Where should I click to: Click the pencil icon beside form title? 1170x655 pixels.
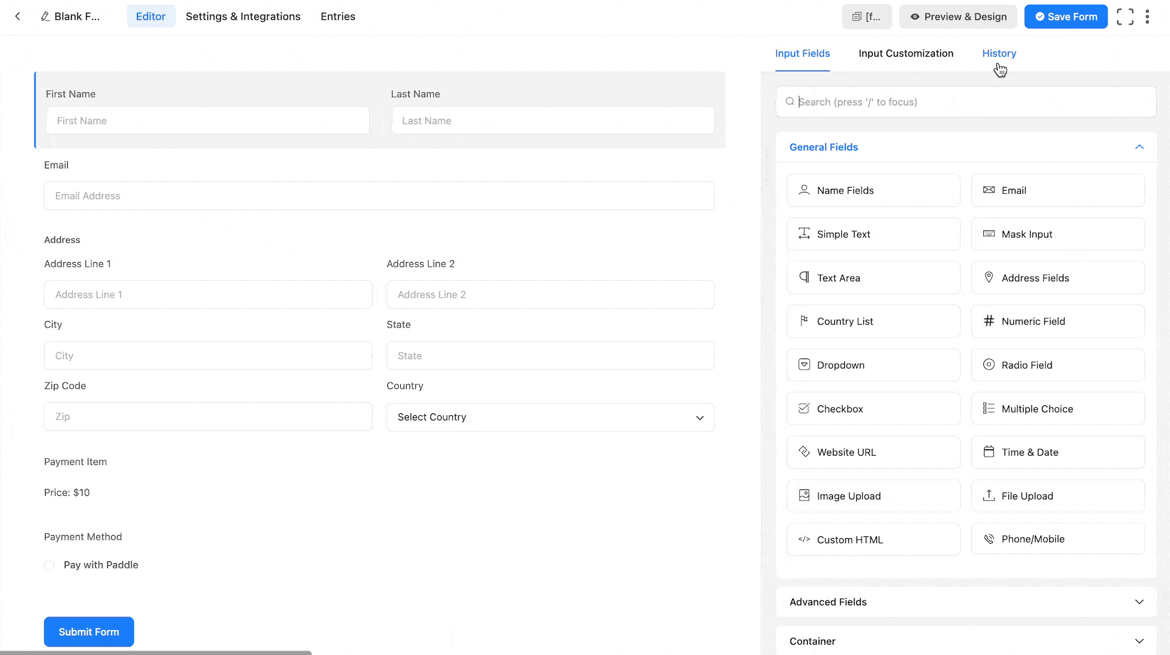click(x=45, y=16)
